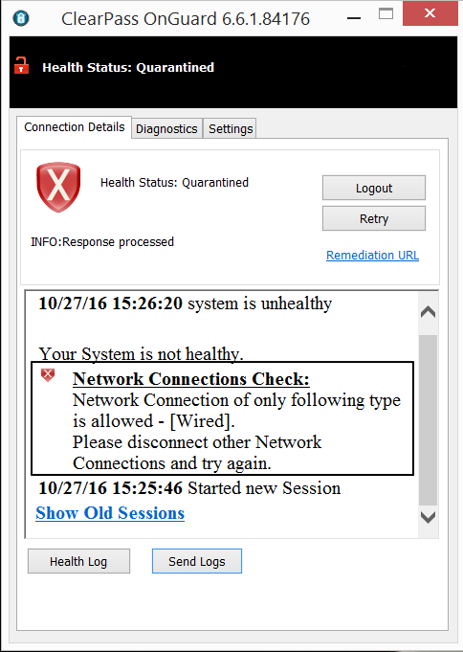Click the scroll down arrow in the log pane
The width and height of the screenshot is (463, 652).
coord(429,517)
